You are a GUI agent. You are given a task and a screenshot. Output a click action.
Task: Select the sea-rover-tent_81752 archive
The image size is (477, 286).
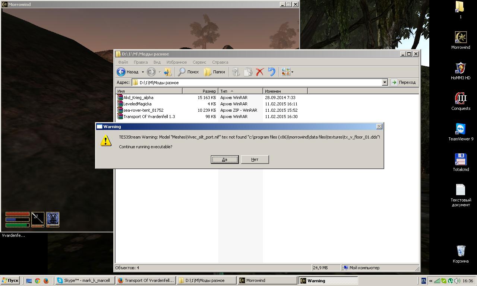pos(143,110)
